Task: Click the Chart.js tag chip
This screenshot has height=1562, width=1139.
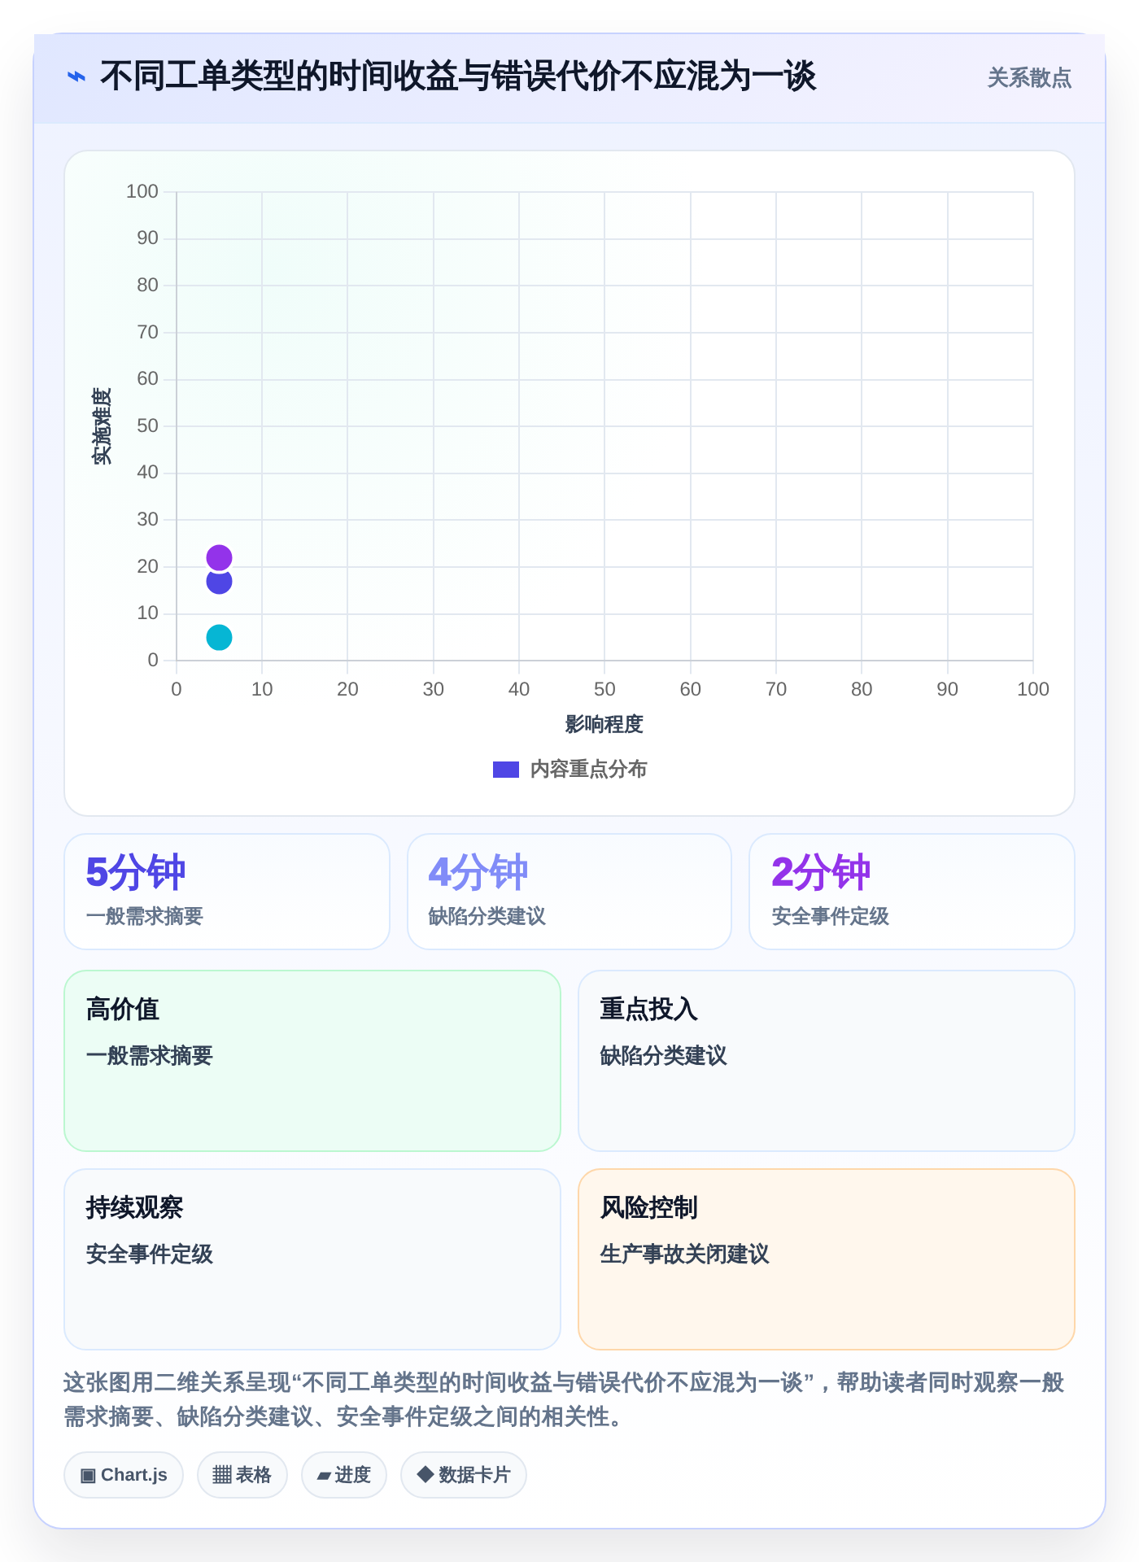Action: [124, 1475]
